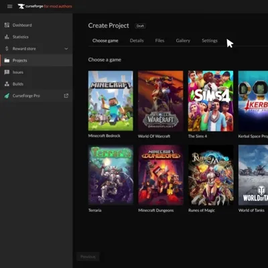Viewport: 268px width, 268px height.
Task: Switch to the Files tab
Action: (159, 41)
